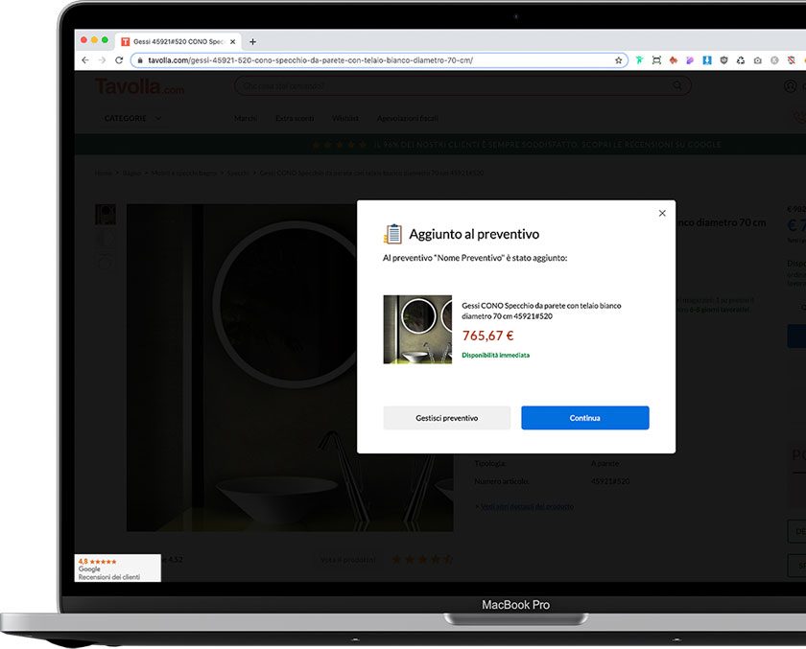Reload the page with the refresh icon

coord(119,60)
